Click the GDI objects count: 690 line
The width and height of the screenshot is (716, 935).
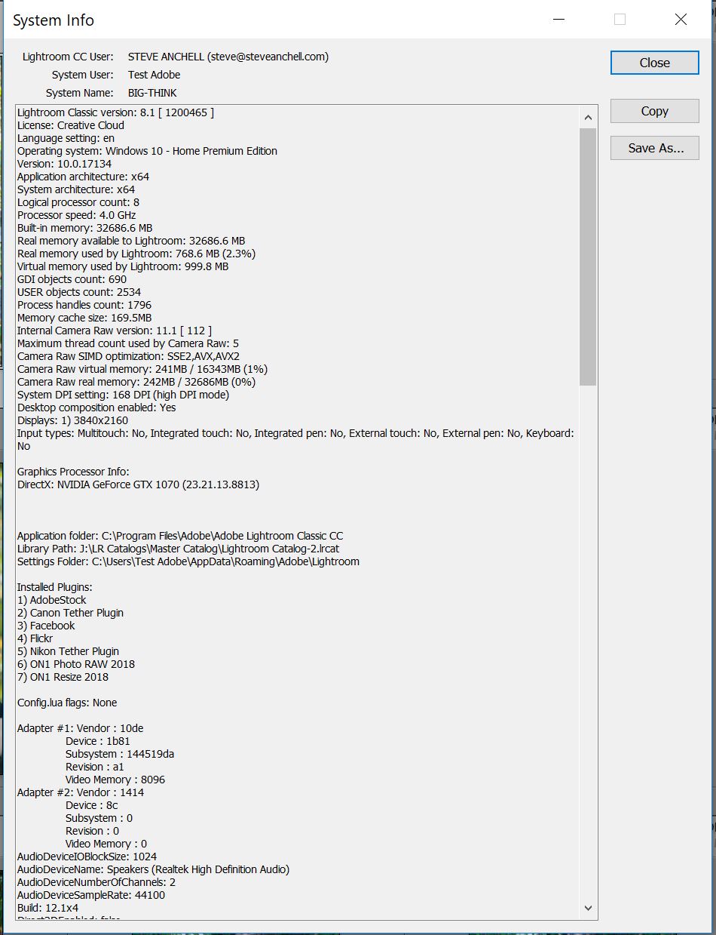tap(72, 279)
